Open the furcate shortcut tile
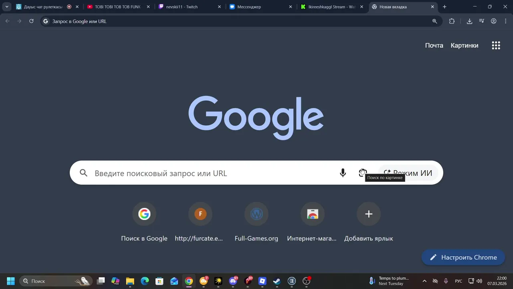This screenshot has width=513, height=289. pyautogui.click(x=200, y=222)
